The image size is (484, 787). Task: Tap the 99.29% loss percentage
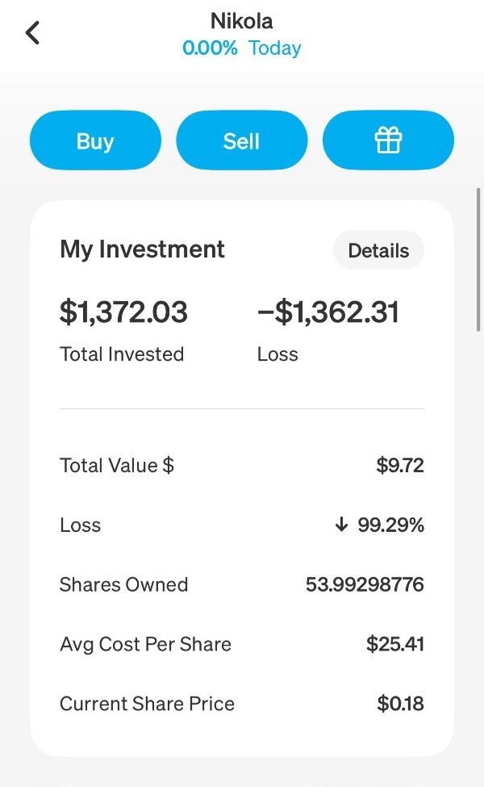pyautogui.click(x=390, y=525)
